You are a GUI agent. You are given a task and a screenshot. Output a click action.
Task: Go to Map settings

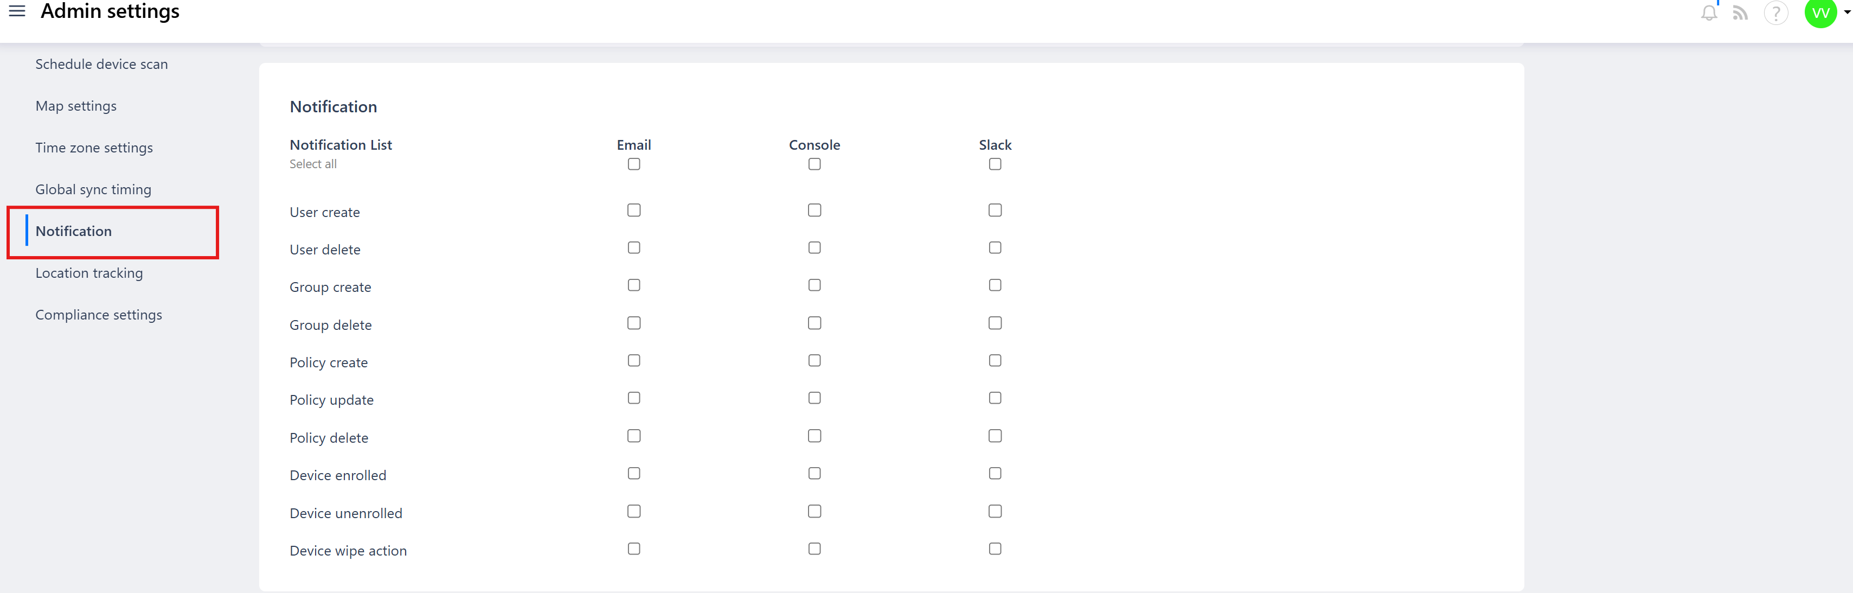[75, 106]
